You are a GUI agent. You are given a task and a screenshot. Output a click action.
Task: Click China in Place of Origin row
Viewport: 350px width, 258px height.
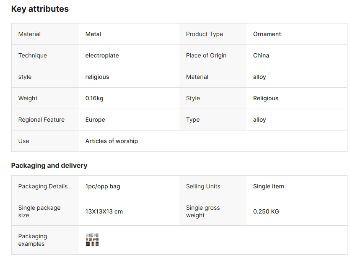click(261, 55)
